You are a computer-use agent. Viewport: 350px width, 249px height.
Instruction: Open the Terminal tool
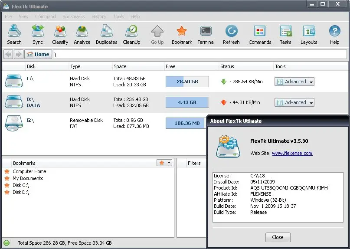(206, 35)
